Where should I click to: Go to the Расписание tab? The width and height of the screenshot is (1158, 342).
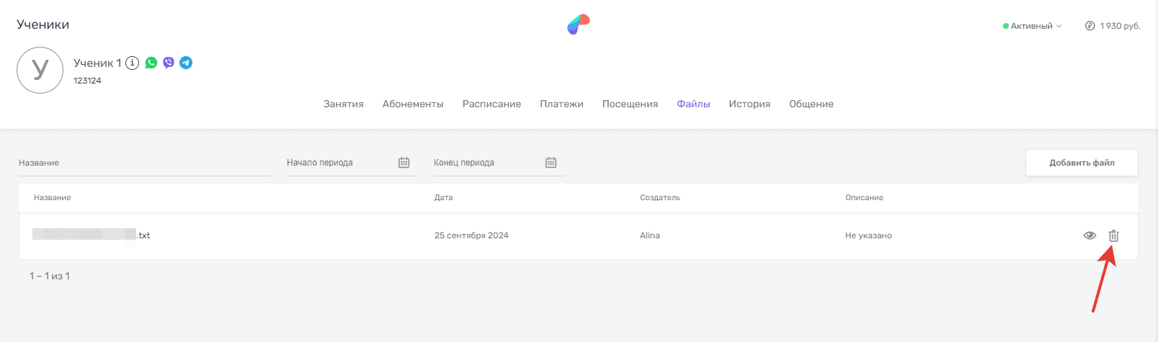tap(491, 104)
